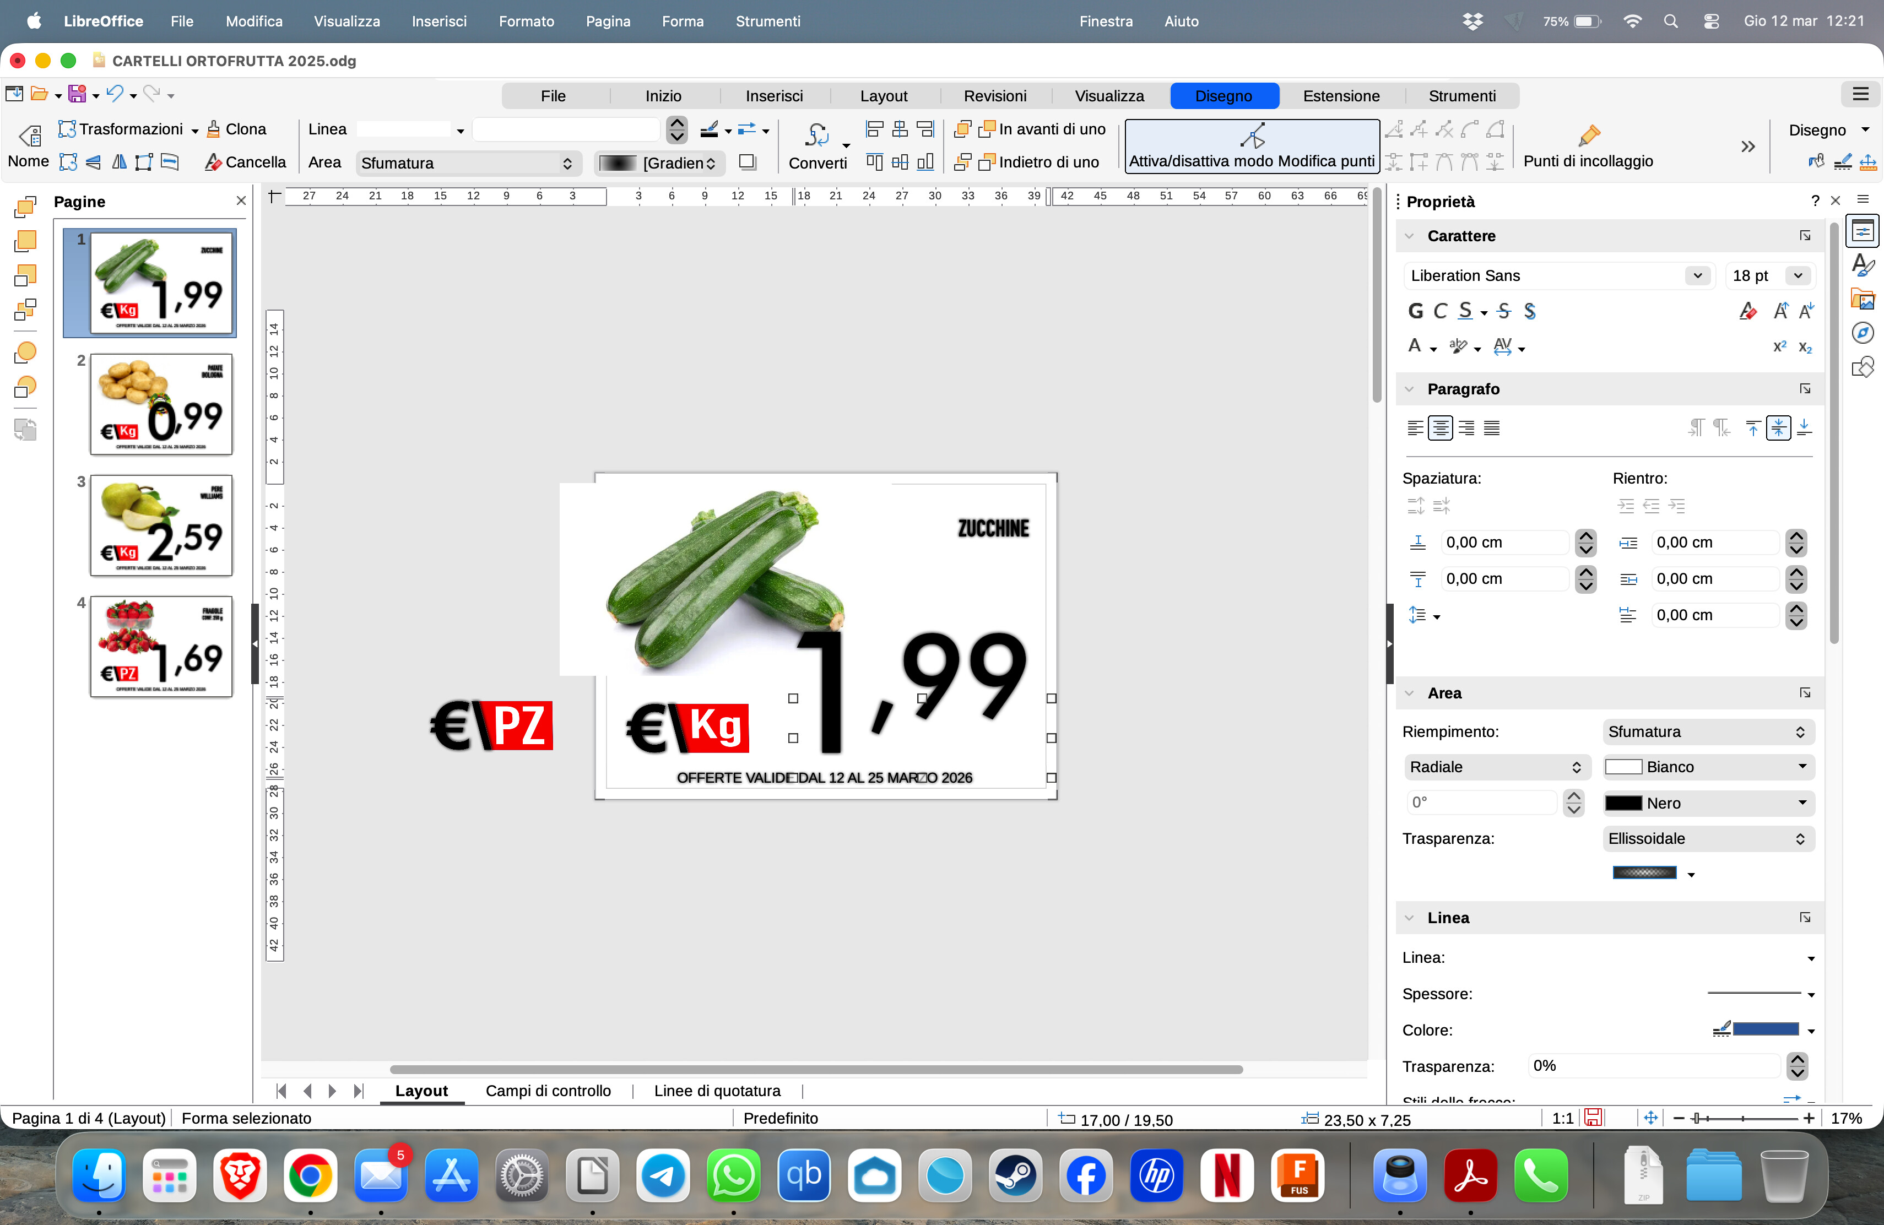Open the Formato menu
The image size is (1884, 1225).
[x=526, y=21]
